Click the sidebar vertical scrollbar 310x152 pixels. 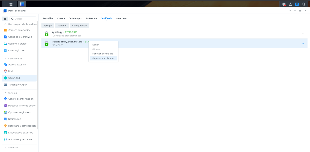point(38,75)
